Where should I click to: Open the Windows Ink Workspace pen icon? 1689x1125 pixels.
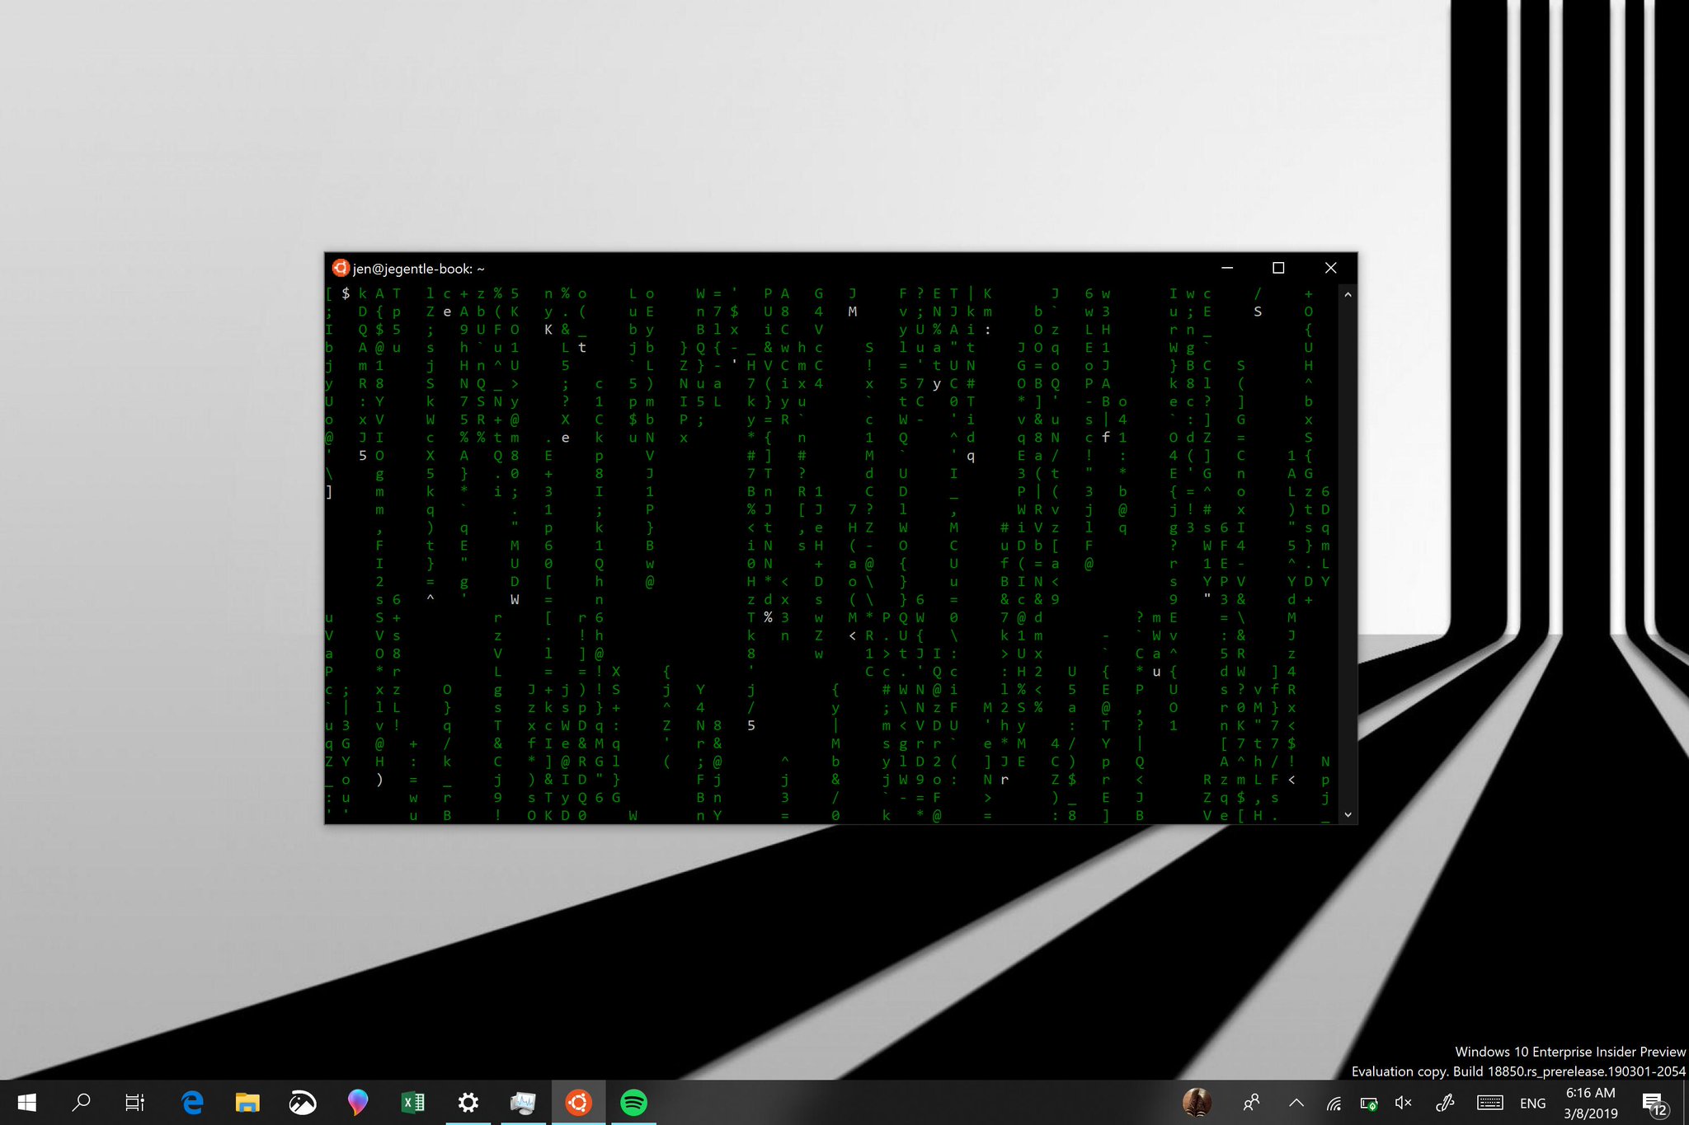[x=1446, y=1103]
